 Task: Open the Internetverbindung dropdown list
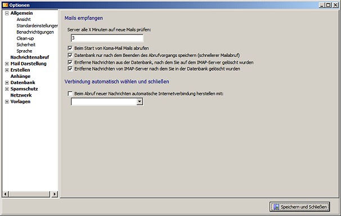click(140, 102)
